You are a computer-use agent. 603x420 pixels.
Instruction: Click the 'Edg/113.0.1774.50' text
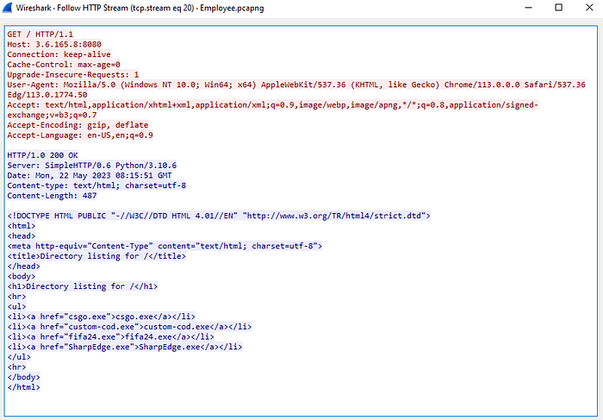[x=47, y=95]
